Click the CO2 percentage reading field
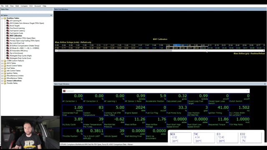 pyautogui.click(x=251, y=137)
